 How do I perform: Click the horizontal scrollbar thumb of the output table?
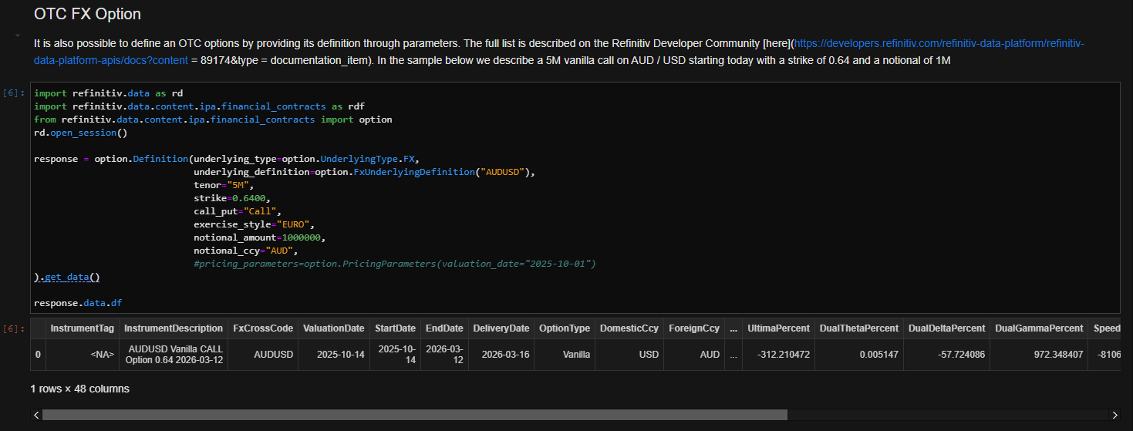click(415, 415)
